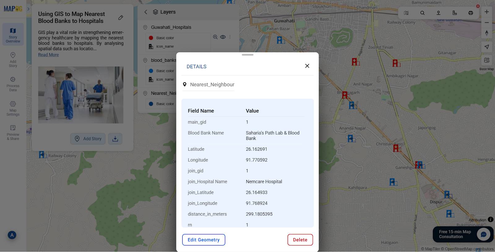
Task: Click the Nearest_Neighbour title in the Details dialog
Action: [x=212, y=85]
